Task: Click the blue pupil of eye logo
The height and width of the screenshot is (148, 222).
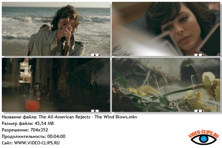Action: point(204,139)
